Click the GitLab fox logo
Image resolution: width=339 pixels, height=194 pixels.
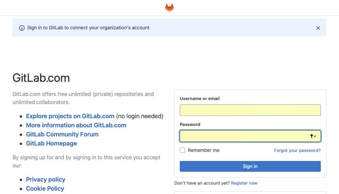click(169, 7)
